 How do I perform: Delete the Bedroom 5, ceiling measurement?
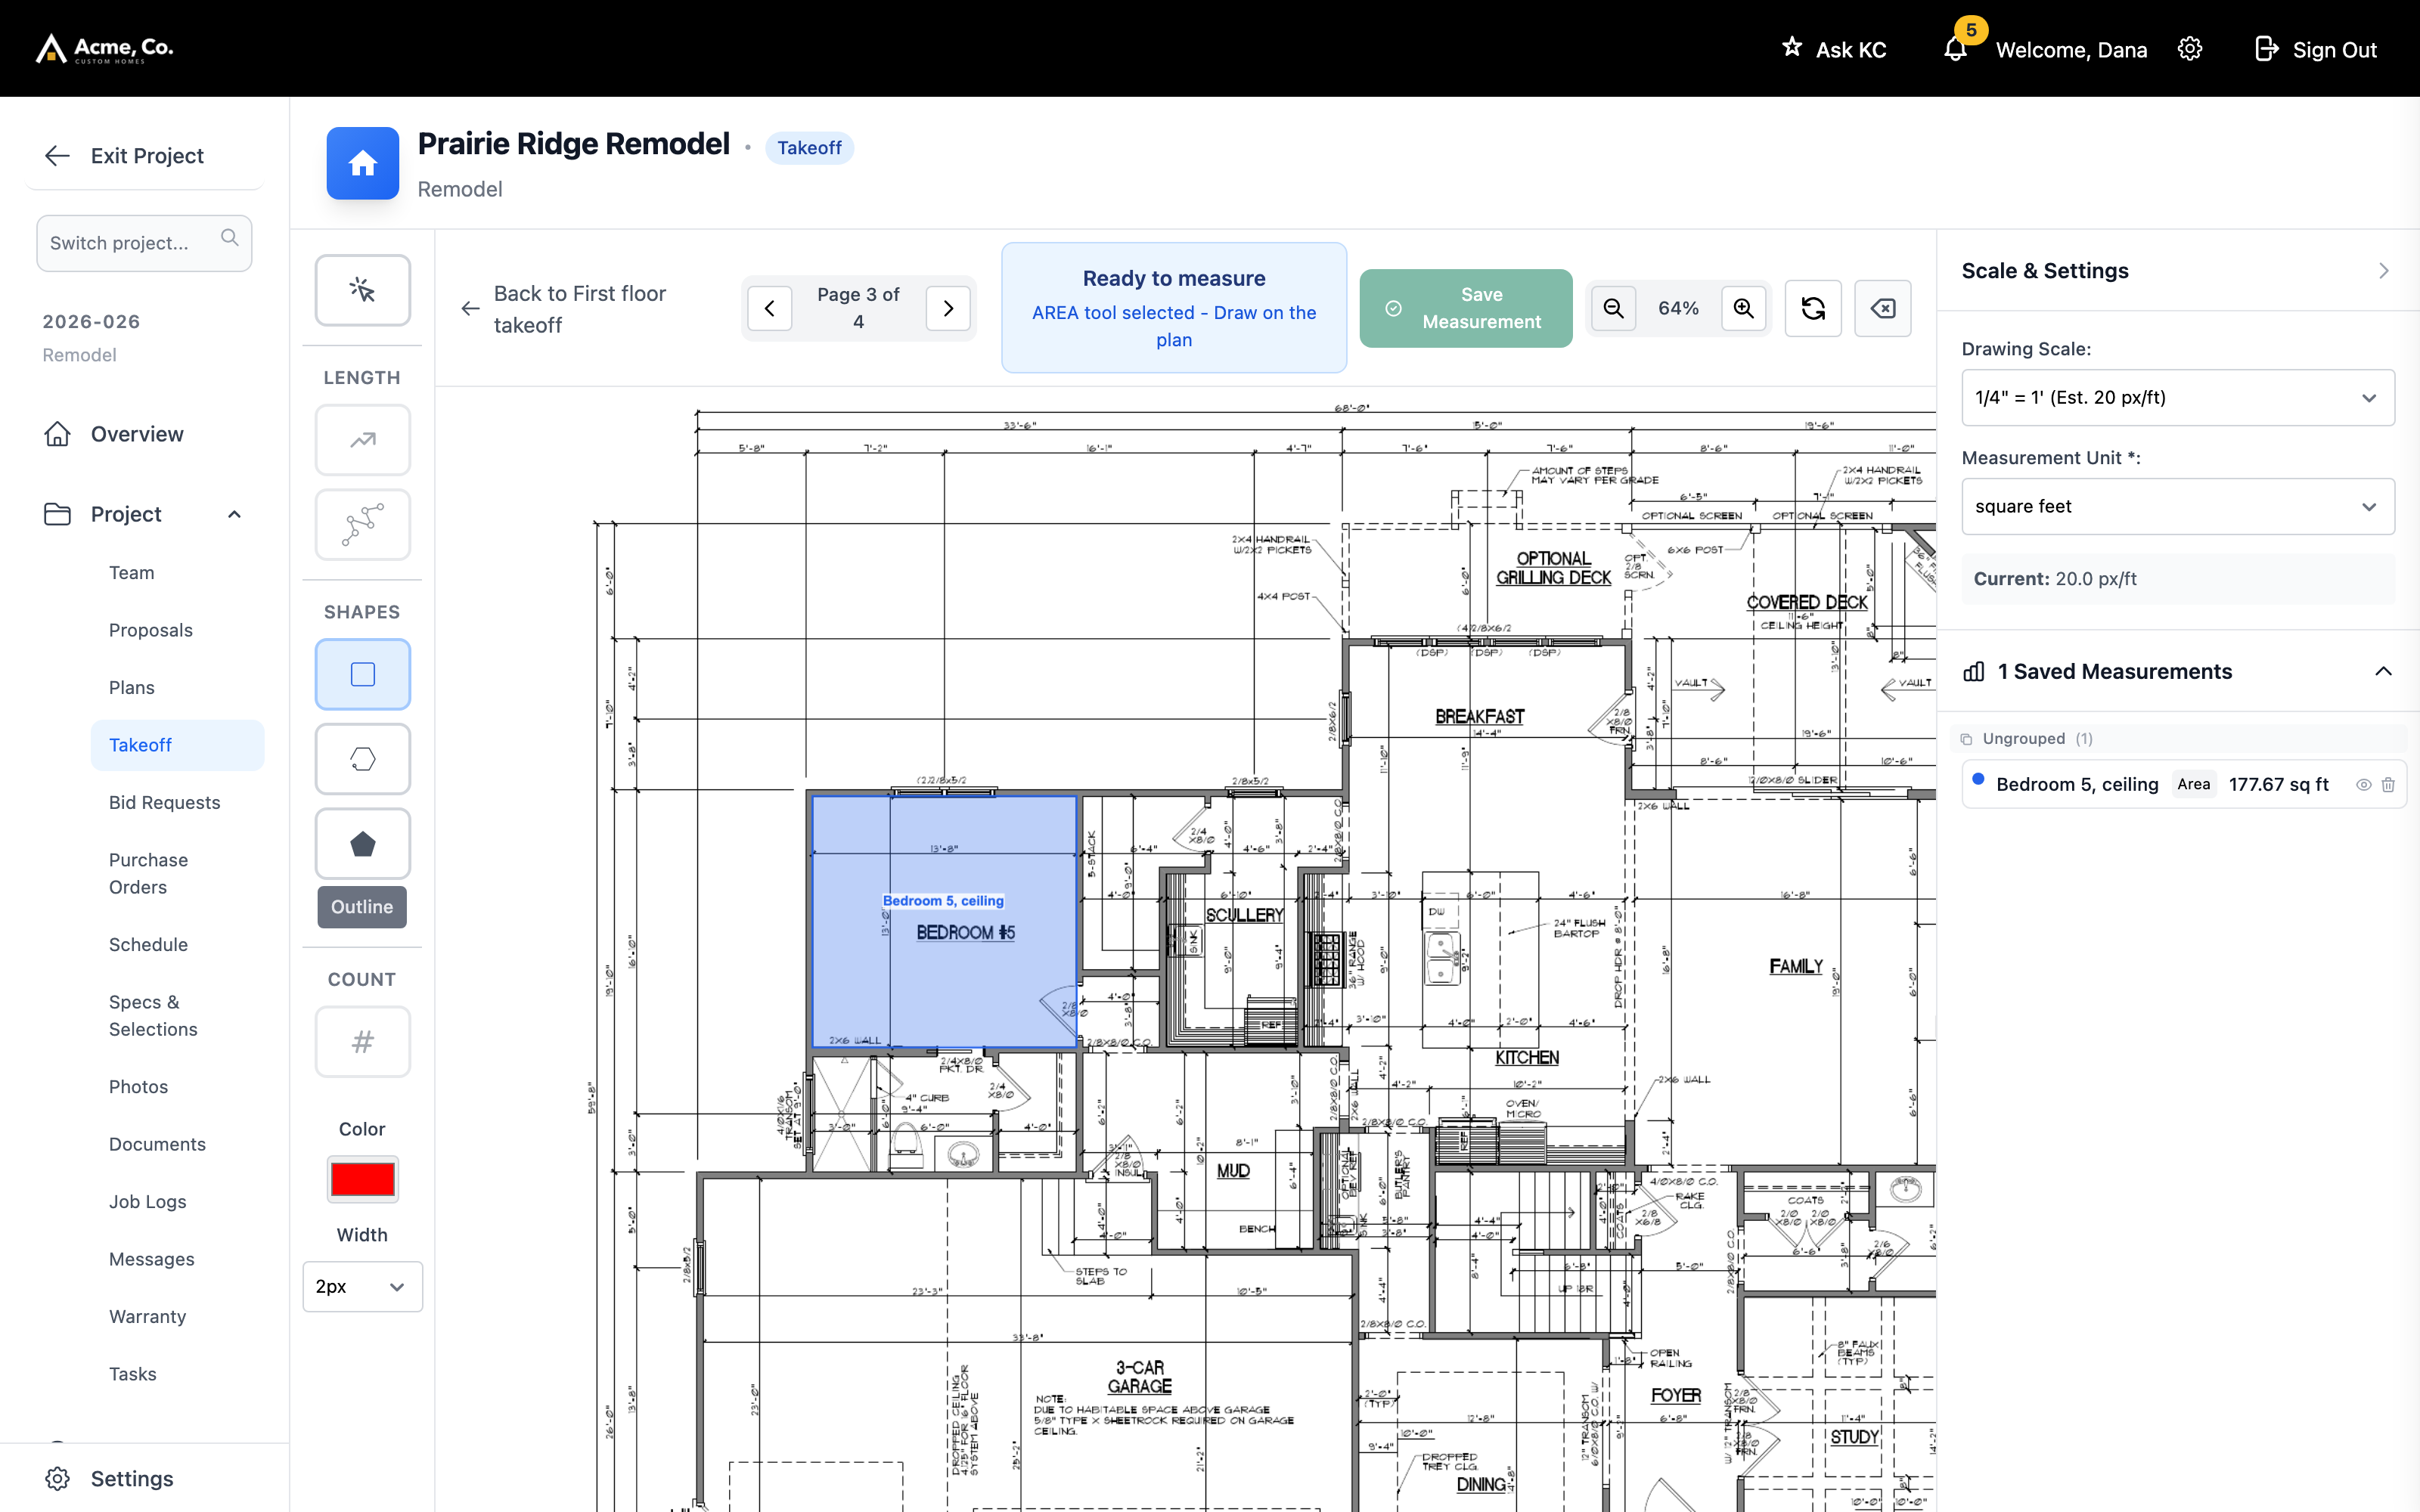2388,785
